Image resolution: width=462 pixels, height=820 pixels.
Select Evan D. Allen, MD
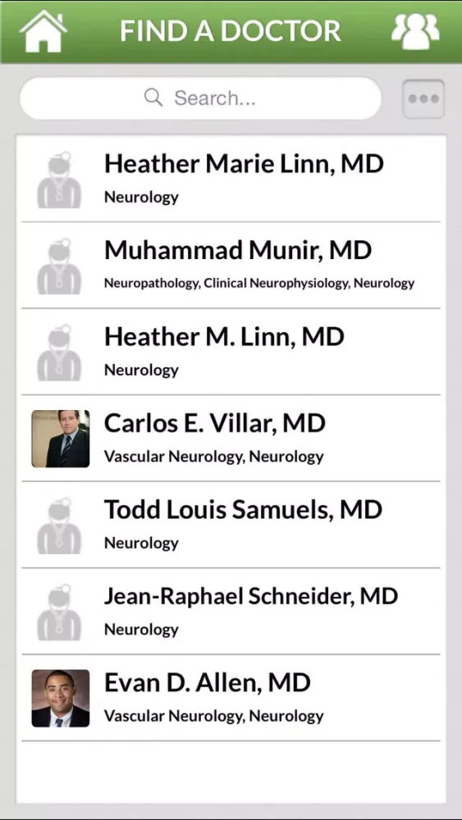pyautogui.click(x=231, y=698)
